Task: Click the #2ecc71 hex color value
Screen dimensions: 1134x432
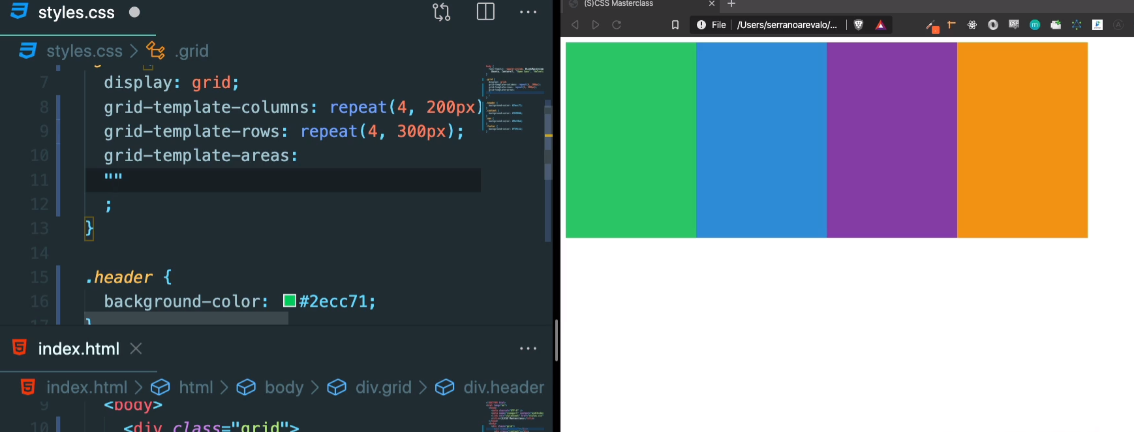Action: 333,301
